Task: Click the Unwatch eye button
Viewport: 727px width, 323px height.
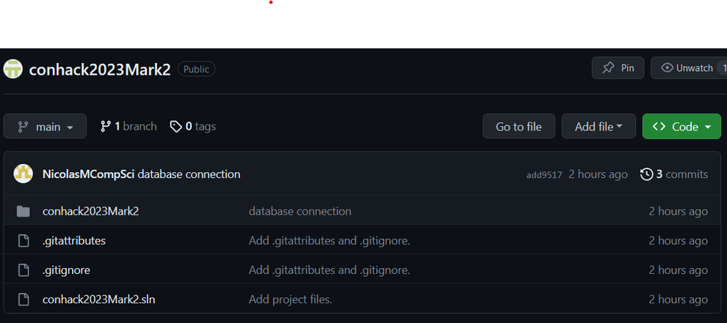Action: coord(689,68)
